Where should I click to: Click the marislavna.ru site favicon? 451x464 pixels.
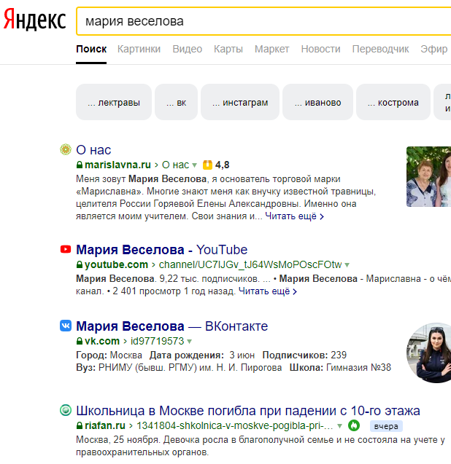65,150
